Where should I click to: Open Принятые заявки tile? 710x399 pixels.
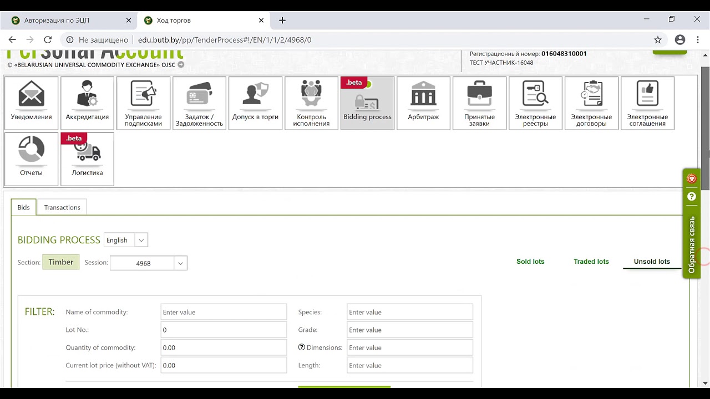point(479,103)
